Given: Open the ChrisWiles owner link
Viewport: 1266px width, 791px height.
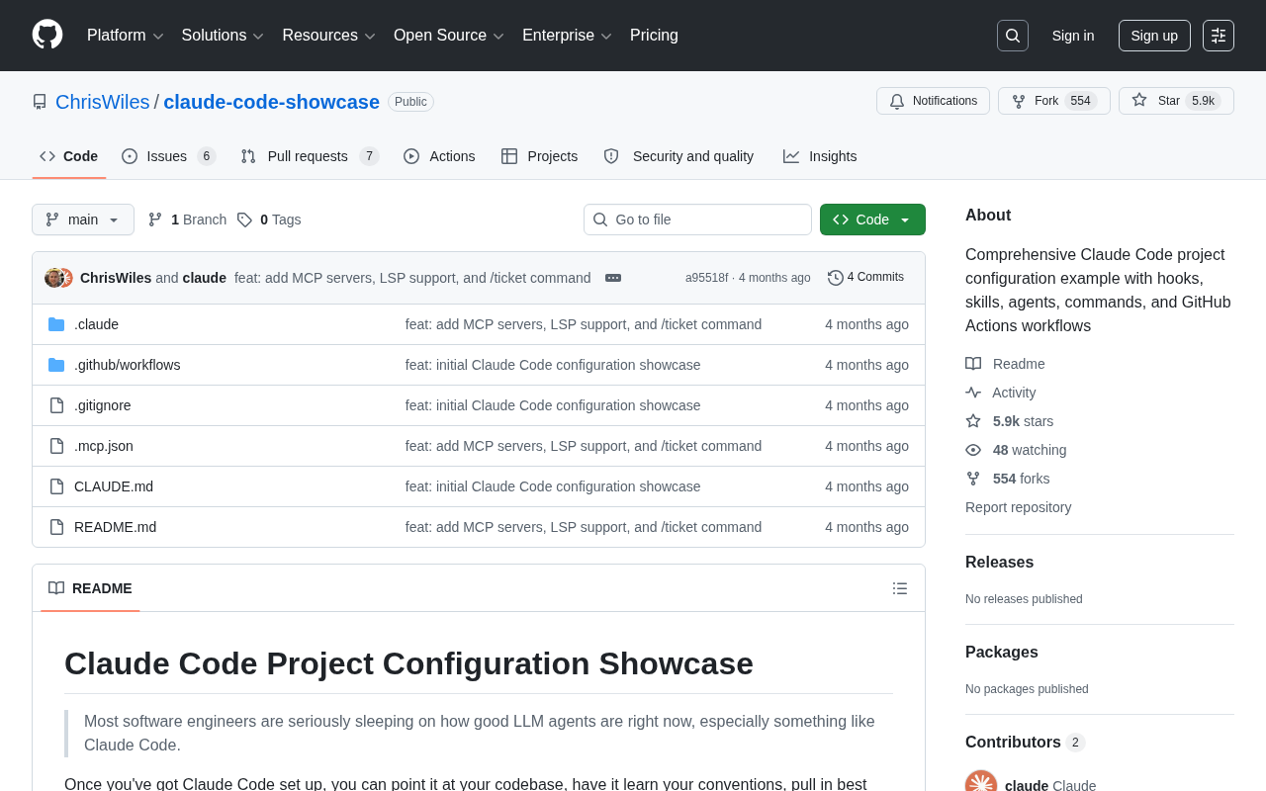Looking at the screenshot, I should coord(103,102).
